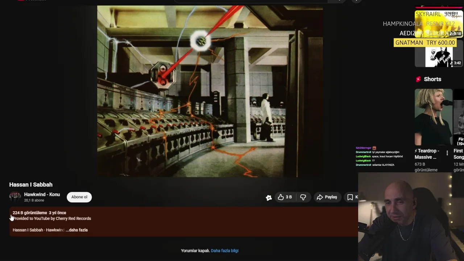Open Daha fazla bilgi link

225,251
